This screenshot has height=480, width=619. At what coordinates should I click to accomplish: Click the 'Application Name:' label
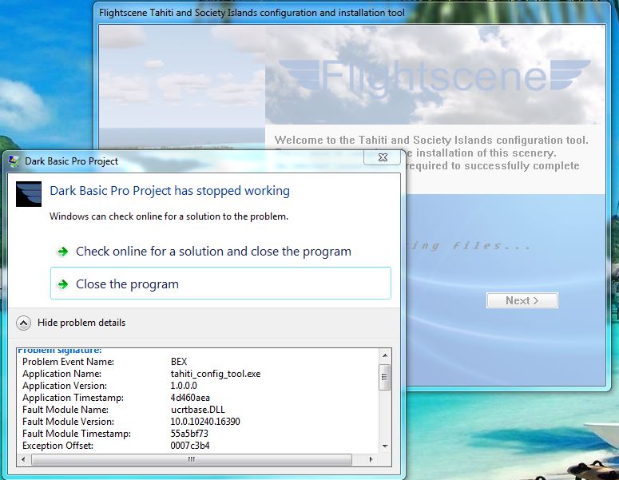coord(62,374)
